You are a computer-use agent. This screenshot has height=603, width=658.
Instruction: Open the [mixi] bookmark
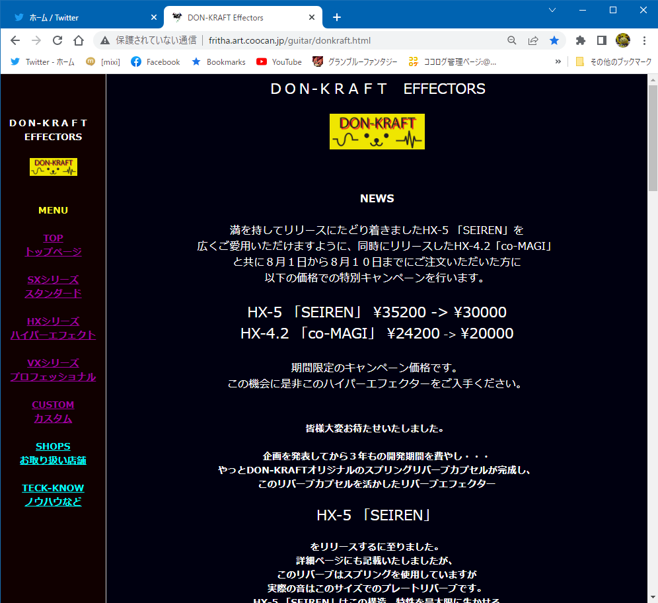point(103,61)
